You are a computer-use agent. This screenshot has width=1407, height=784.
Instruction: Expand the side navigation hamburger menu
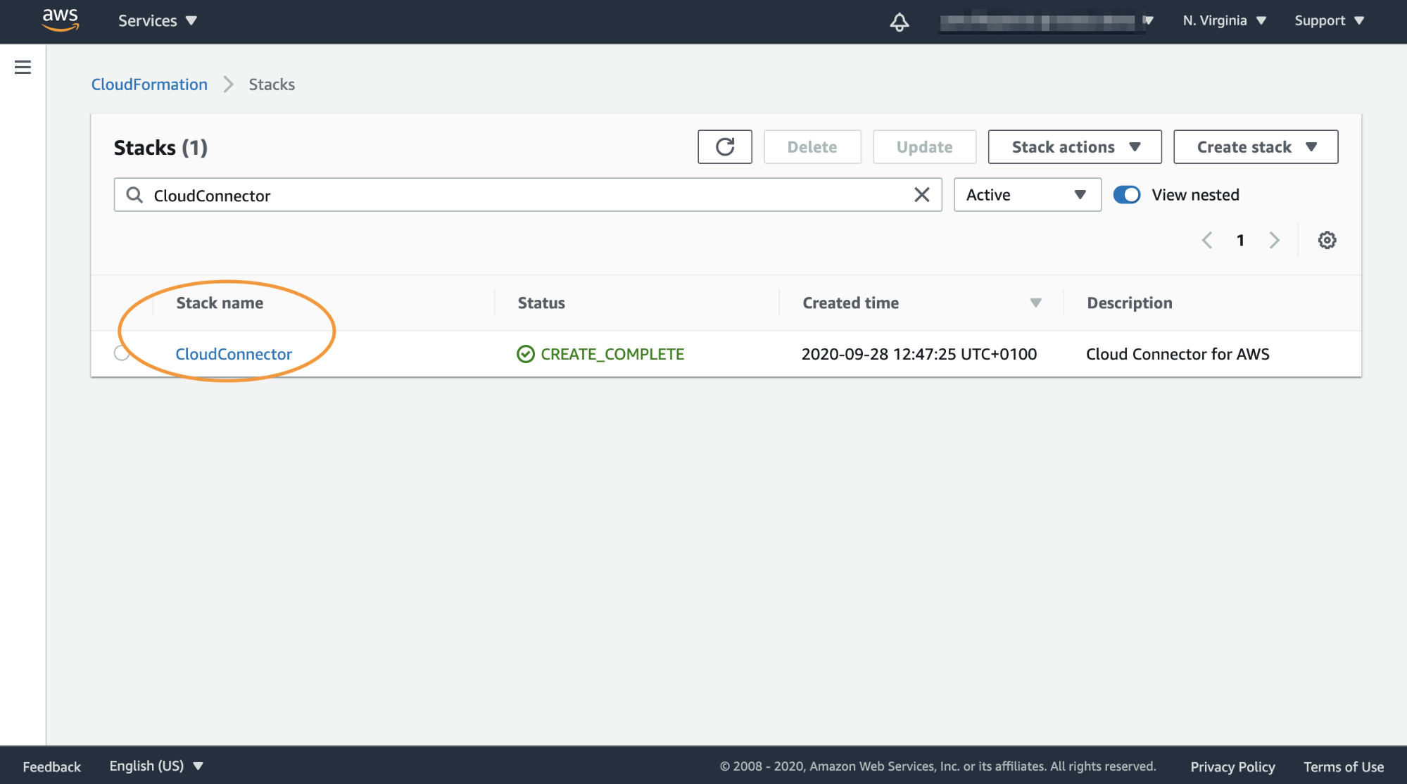(x=23, y=67)
